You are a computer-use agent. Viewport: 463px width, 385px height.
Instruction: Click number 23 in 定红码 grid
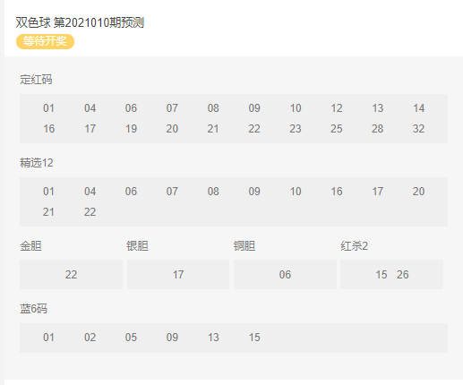click(296, 129)
